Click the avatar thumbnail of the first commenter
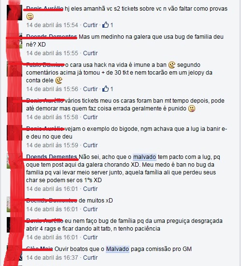The image size is (241, 266). 14,13
